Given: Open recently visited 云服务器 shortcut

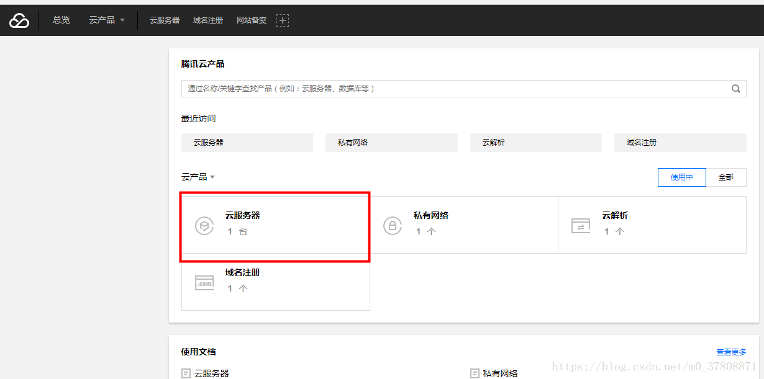Looking at the screenshot, I should click(247, 143).
